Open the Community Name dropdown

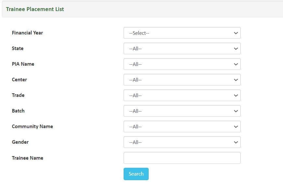[x=182, y=126]
